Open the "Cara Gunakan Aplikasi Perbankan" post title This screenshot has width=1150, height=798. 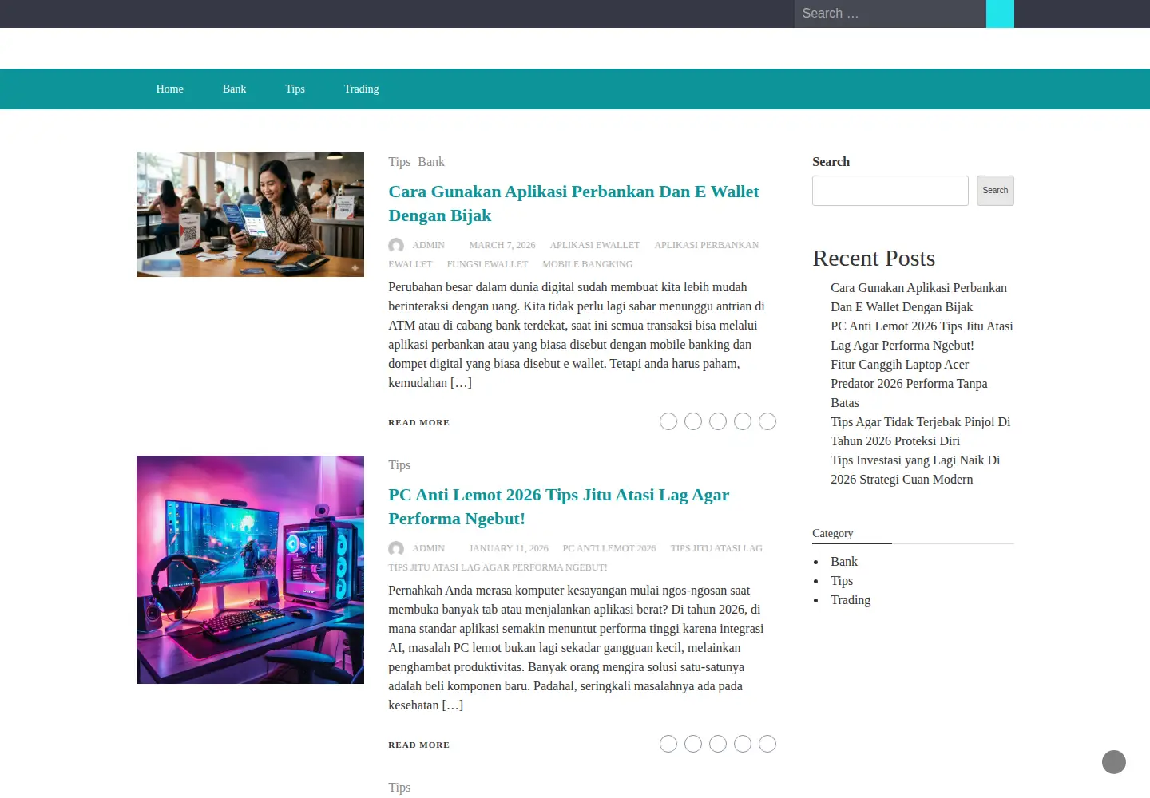(x=573, y=203)
